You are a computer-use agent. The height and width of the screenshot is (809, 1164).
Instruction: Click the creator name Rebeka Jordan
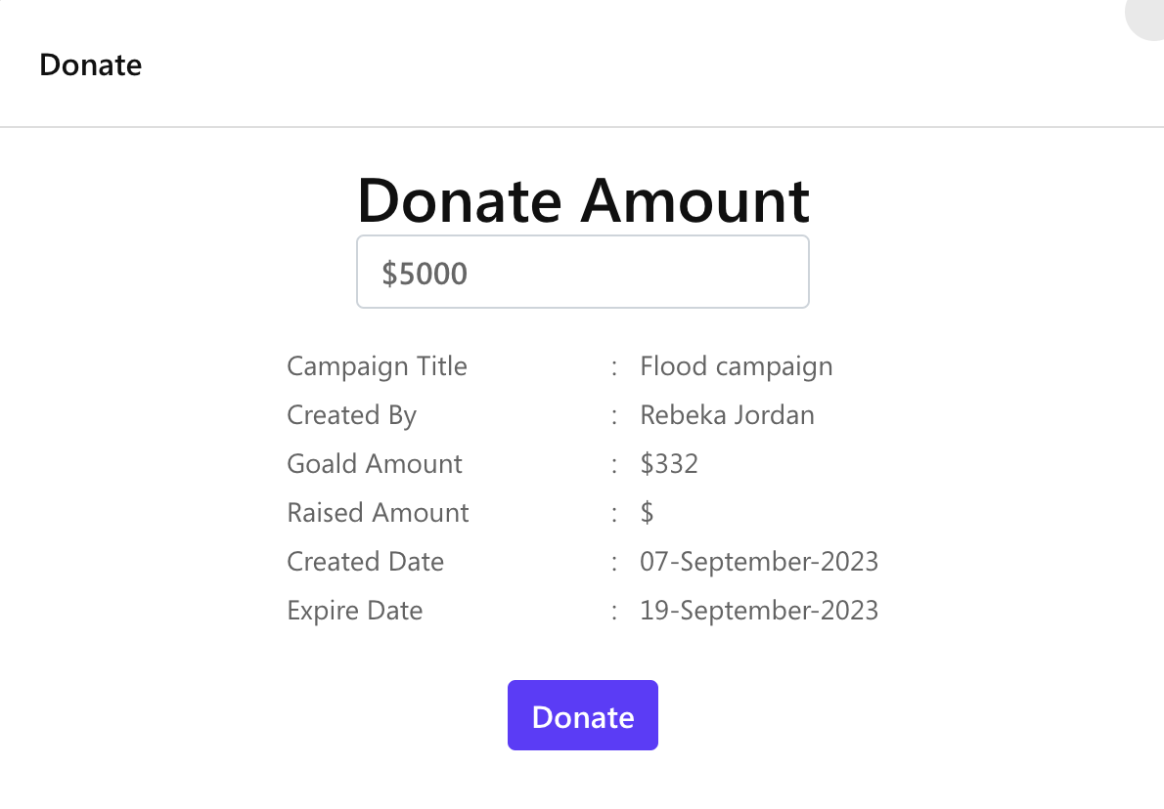[727, 415]
